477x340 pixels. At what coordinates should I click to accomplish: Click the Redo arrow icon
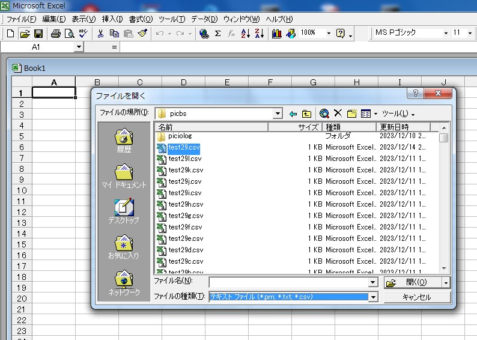click(180, 34)
